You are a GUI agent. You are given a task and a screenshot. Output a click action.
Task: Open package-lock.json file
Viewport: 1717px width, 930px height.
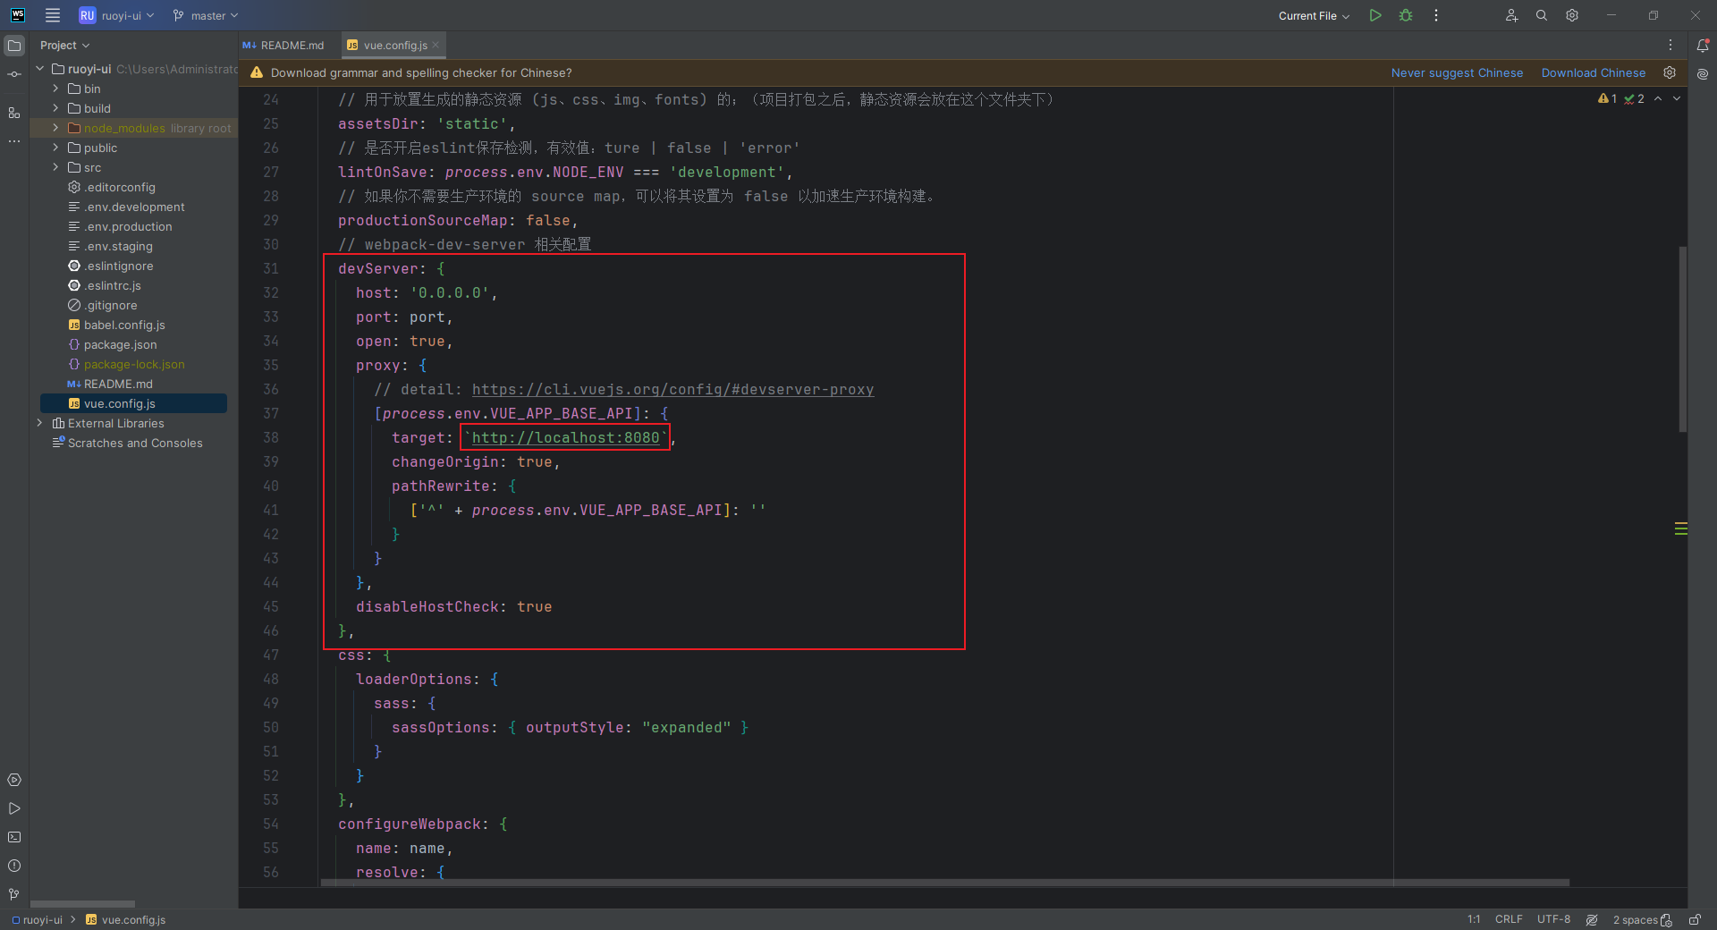(x=134, y=364)
